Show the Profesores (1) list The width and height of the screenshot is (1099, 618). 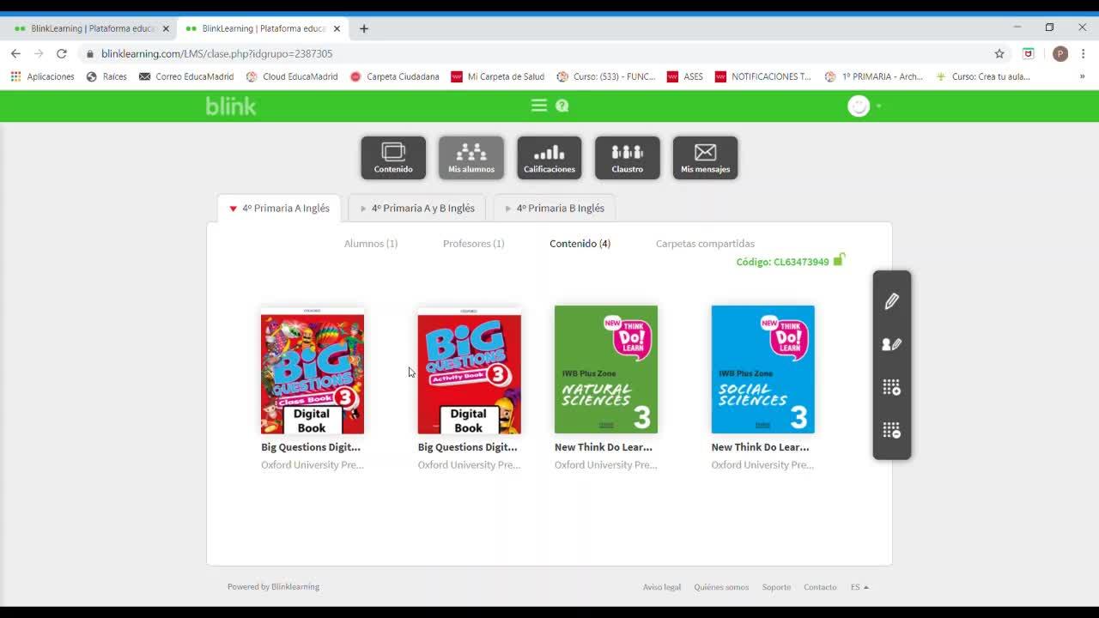(x=474, y=244)
